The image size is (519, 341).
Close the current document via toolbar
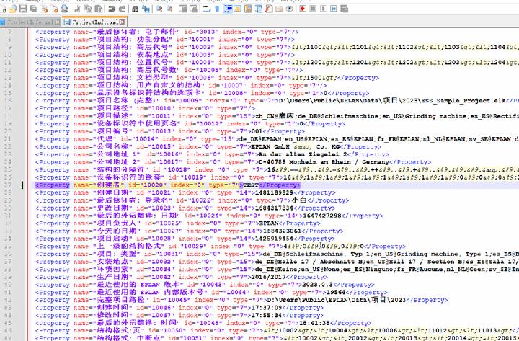(44, 9)
